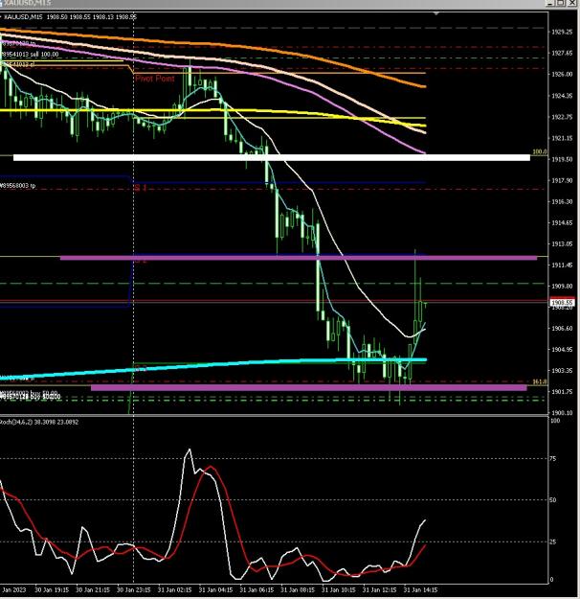Minimize the XAUUSD,M15 chart window
The height and width of the screenshot is (599, 580).
click(x=550, y=3)
